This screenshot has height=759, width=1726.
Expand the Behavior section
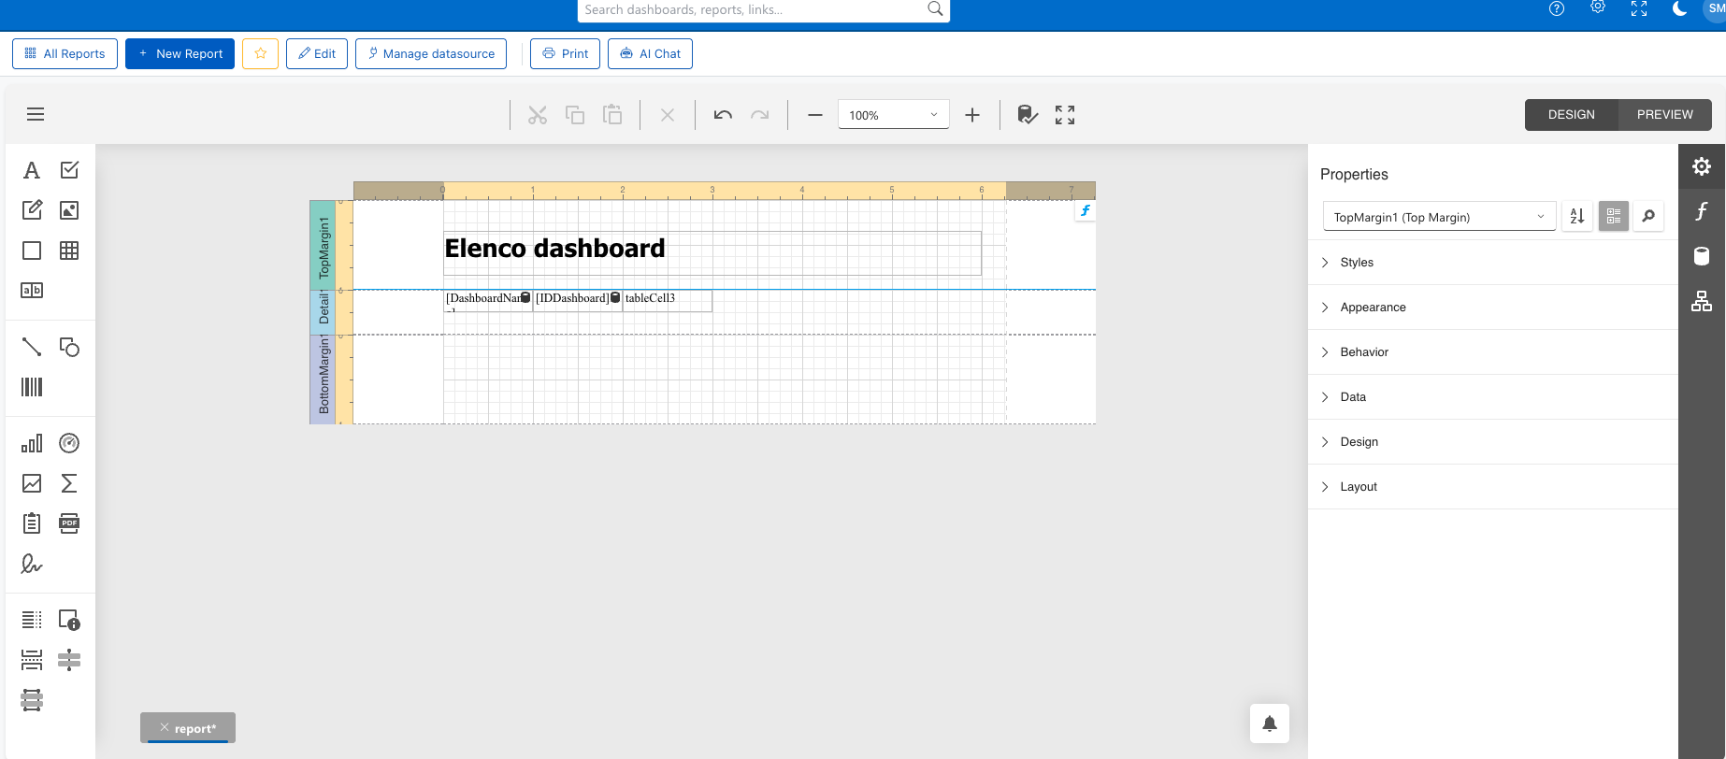click(1493, 352)
